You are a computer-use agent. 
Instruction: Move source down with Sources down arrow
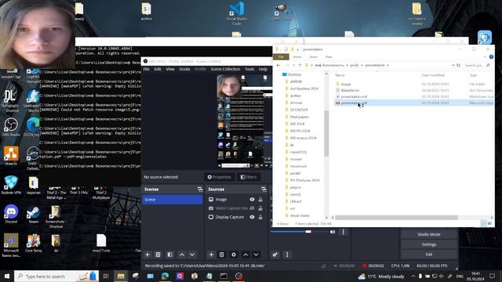pyautogui.click(x=256, y=255)
